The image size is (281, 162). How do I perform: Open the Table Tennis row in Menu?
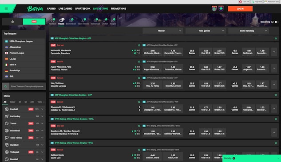24,138
